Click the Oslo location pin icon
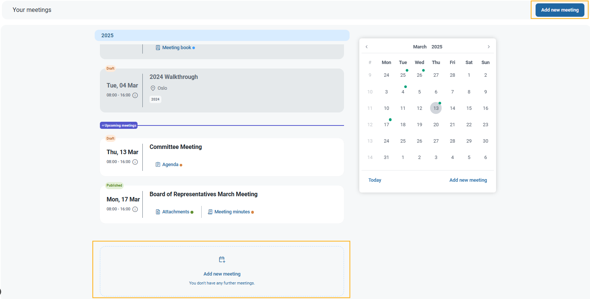 coord(153,88)
